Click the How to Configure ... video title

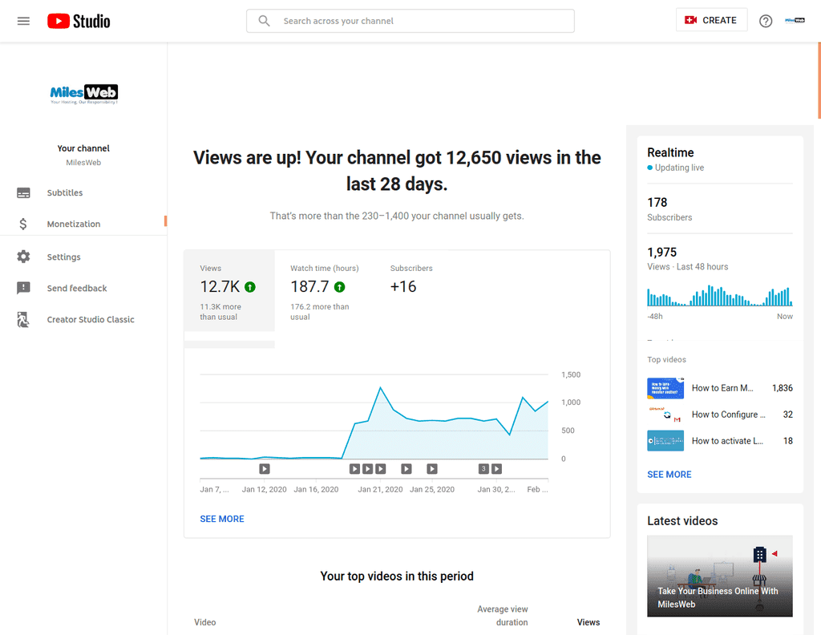(728, 415)
